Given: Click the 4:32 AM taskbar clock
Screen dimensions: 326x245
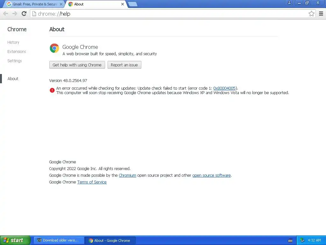Looking at the screenshot, I should tap(314, 241).
